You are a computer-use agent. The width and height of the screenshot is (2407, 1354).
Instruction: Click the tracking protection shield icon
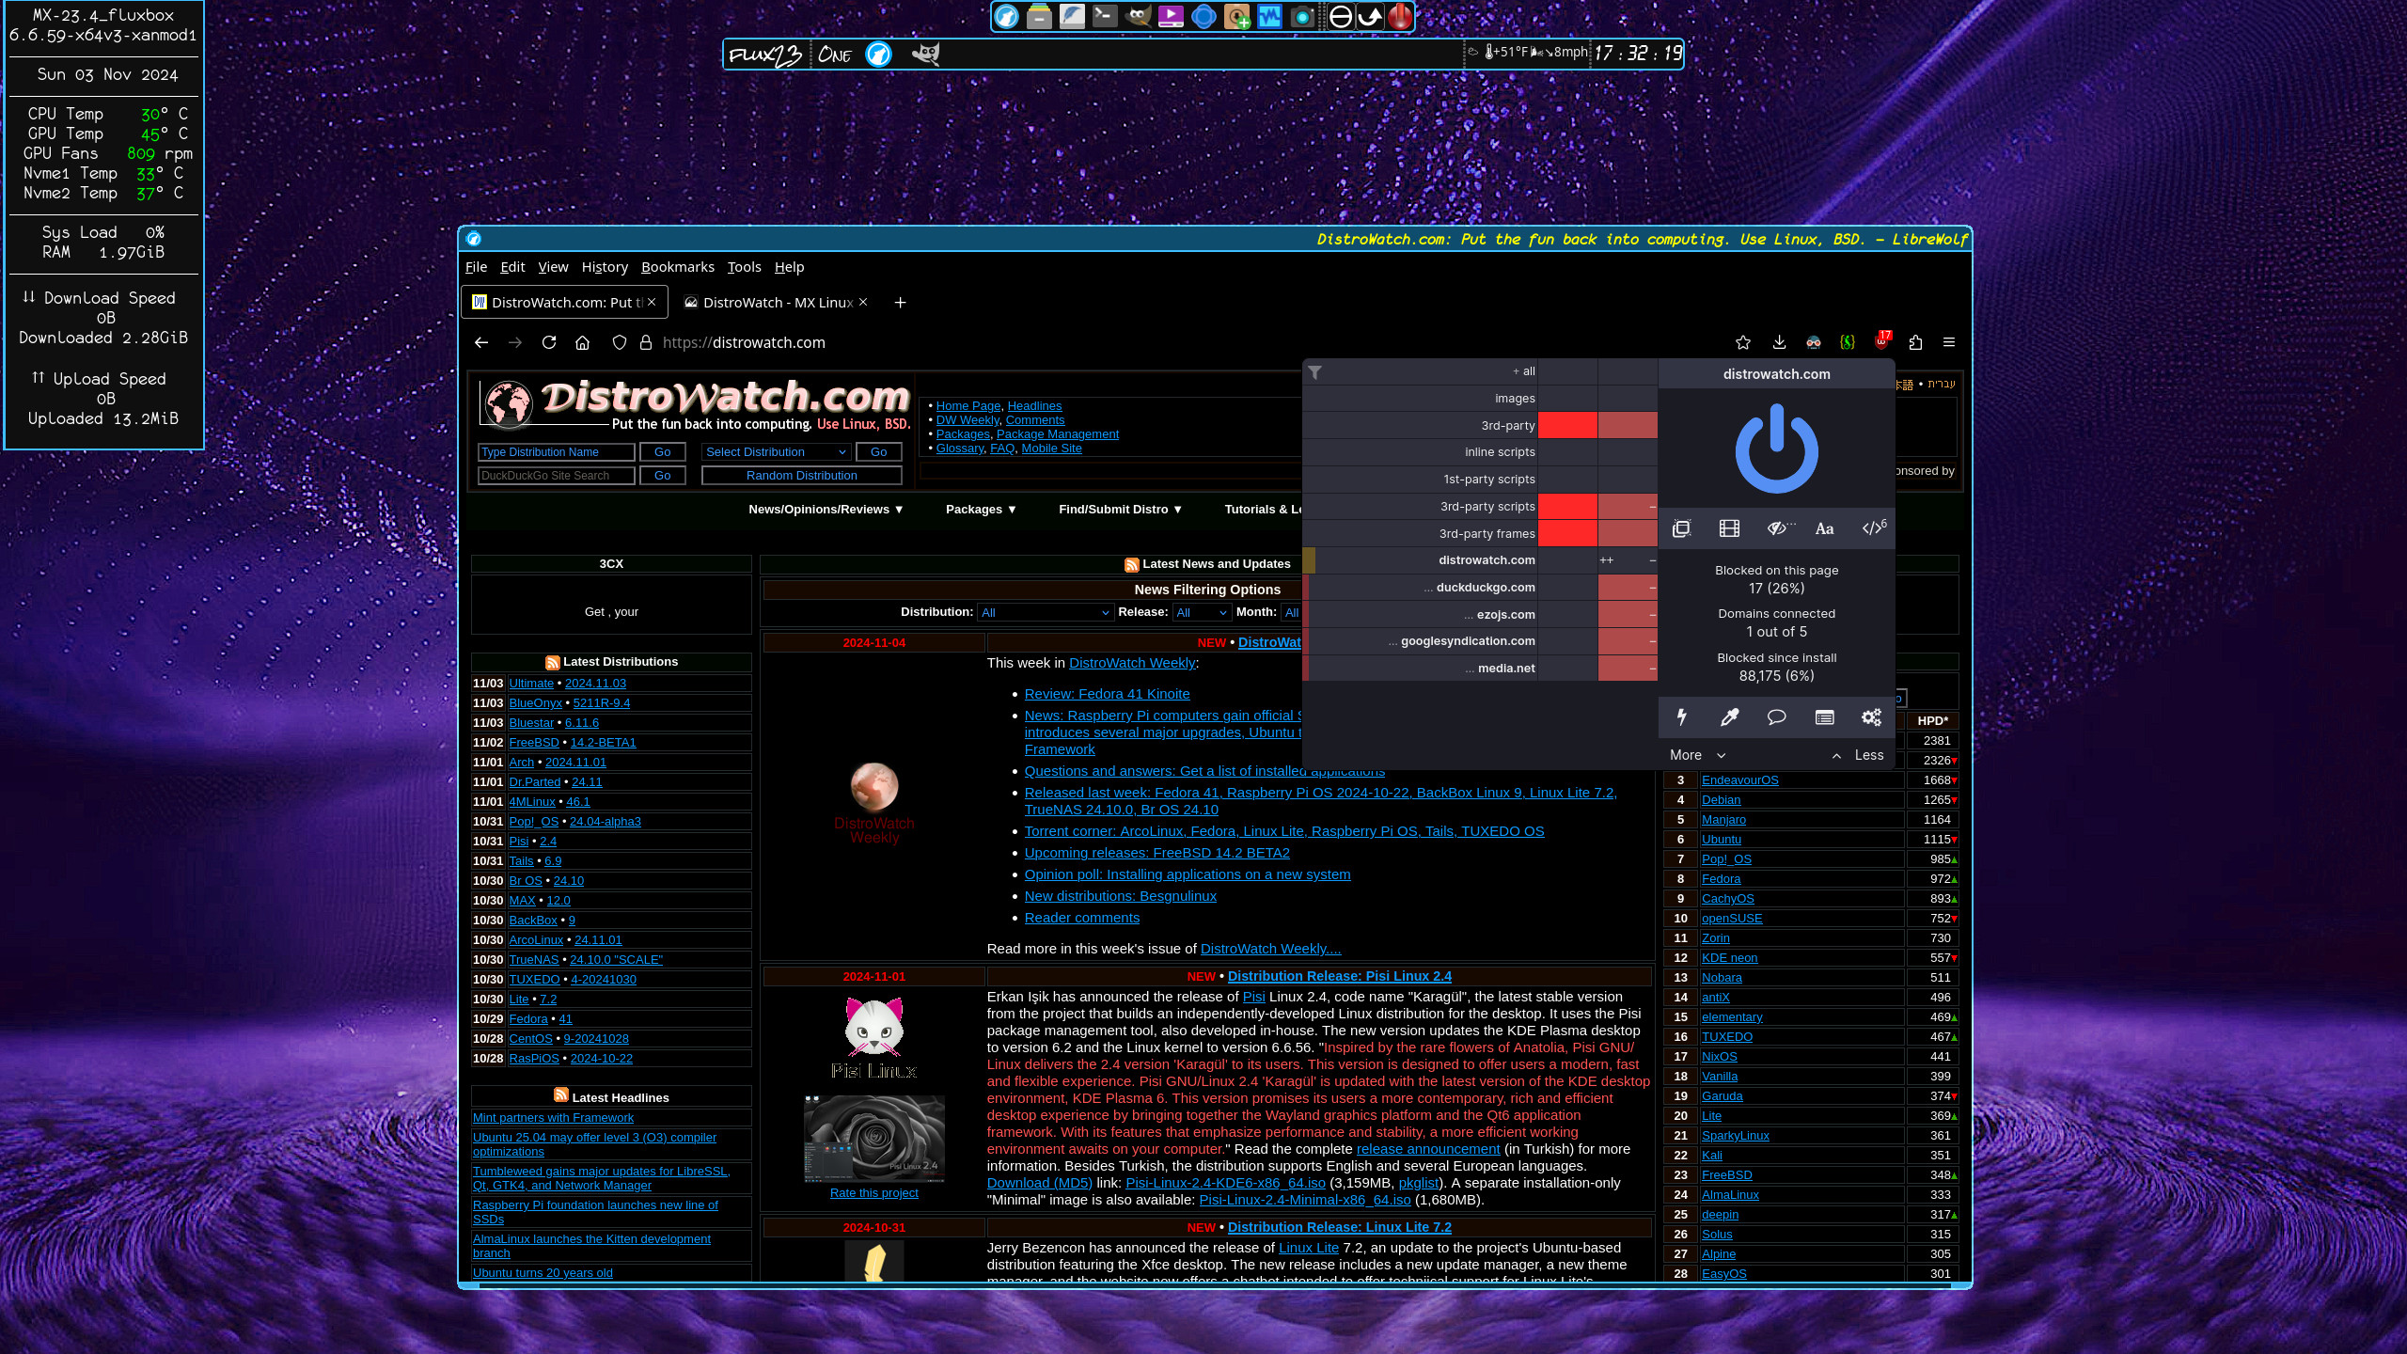[x=619, y=342]
